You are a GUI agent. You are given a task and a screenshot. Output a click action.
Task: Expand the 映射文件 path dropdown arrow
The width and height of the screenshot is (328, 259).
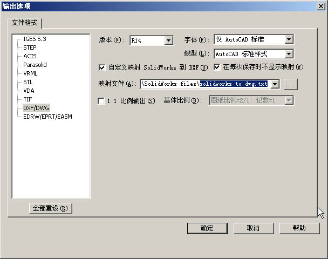(x=275, y=84)
